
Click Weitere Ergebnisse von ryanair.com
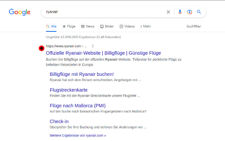[x=78, y=135]
